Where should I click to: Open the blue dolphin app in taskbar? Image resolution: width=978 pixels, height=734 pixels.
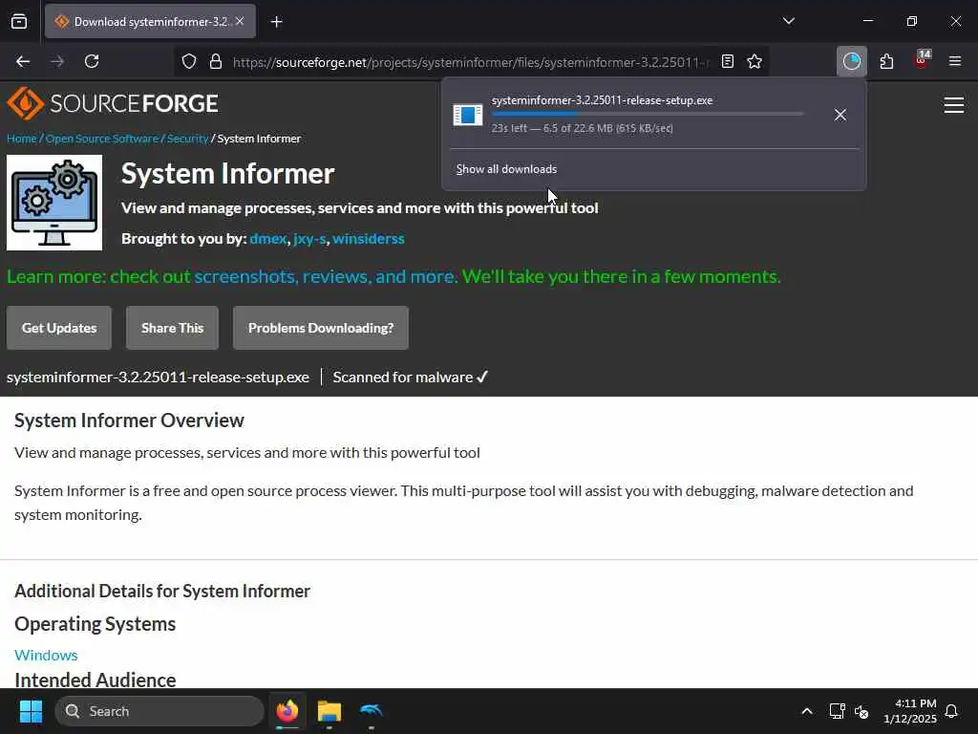click(372, 711)
